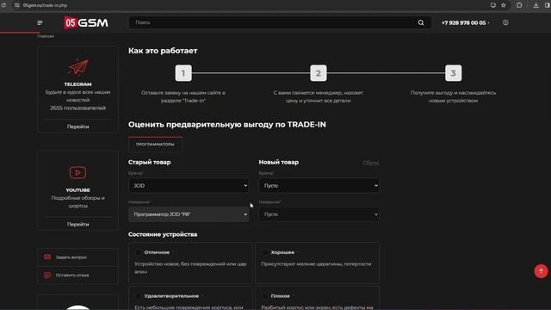The width and height of the screenshot is (551, 310).
Task: Click the search magnifier icon
Action: (x=421, y=23)
